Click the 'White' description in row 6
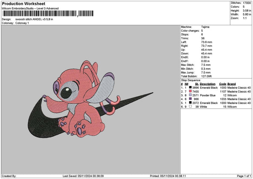The height and width of the screenshot is (179, 253). point(203,107)
